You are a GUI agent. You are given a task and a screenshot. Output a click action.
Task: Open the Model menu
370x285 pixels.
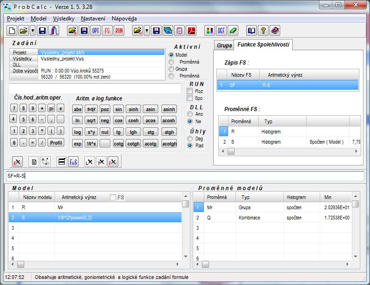click(39, 19)
